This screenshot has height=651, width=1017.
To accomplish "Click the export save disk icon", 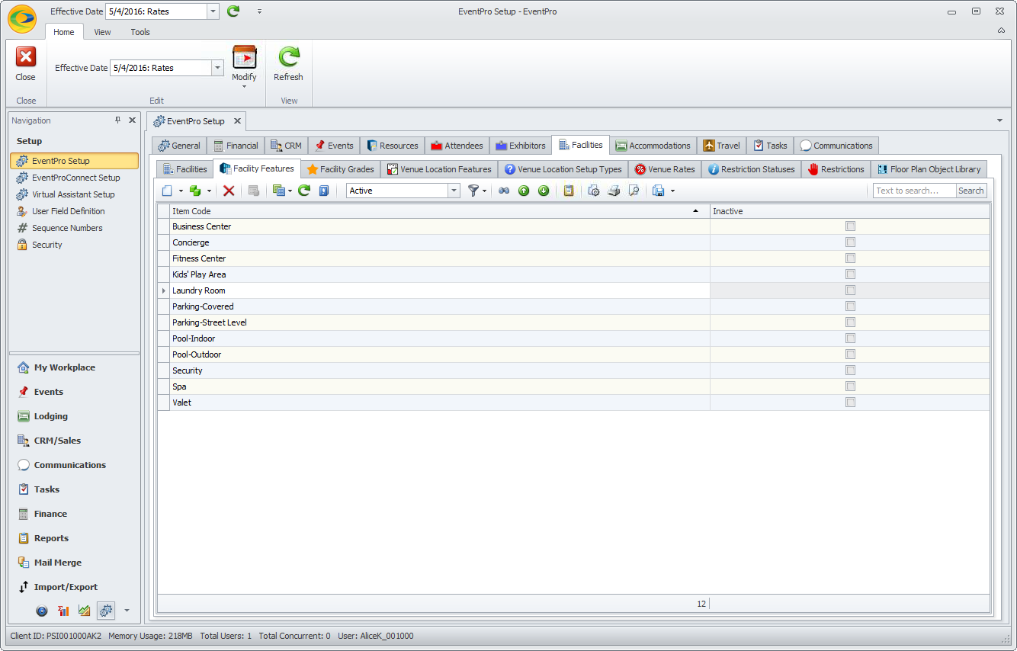I will point(659,191).
